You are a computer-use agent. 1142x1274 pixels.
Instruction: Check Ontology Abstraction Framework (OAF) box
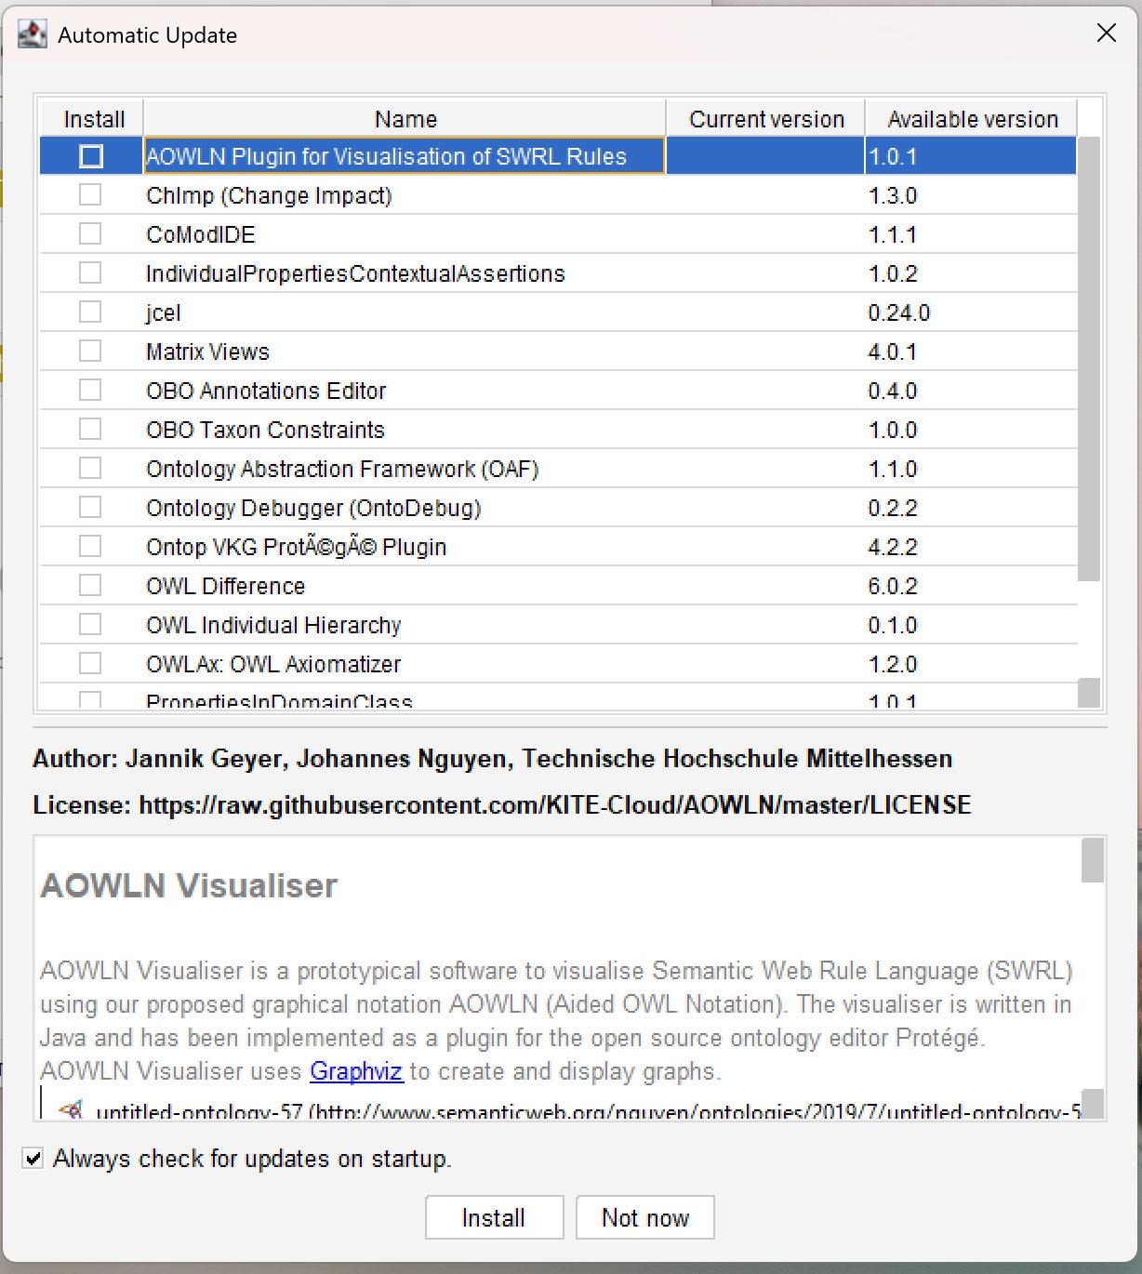coord(90,469)
